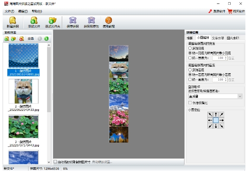This screenshot has width=248, height=172.
Task: Select file 3 lotus leaves thumbnail in file list
Action: click(23, 127)
